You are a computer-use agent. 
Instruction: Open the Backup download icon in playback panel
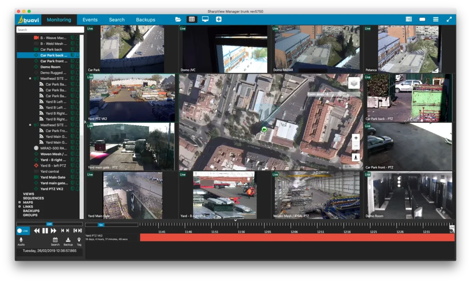point(68,240)
